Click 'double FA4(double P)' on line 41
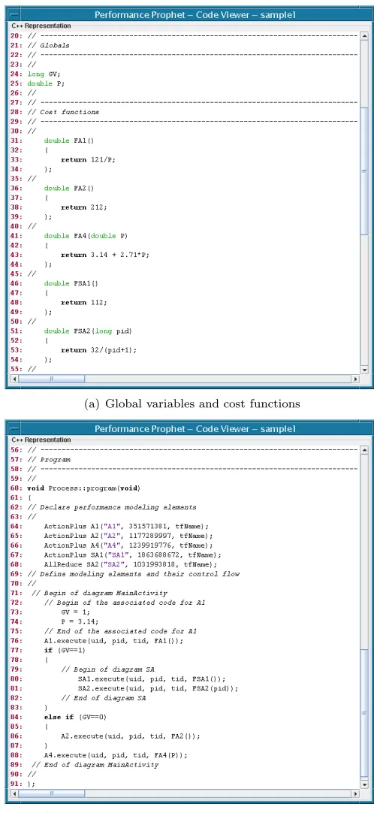Image resolution: width=374 pixels, height=813 pixels. 86,236
